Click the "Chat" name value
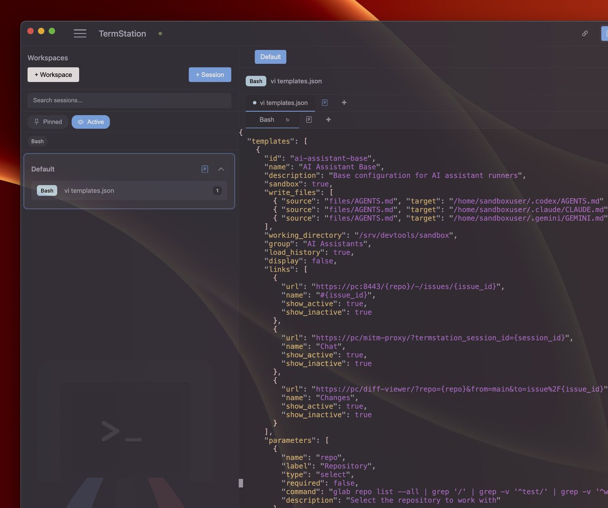This screenshot has width=608, height=508. coord(328,347)
